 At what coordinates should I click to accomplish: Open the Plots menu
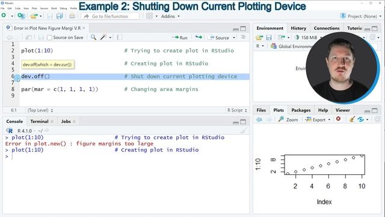pos(34,8)
